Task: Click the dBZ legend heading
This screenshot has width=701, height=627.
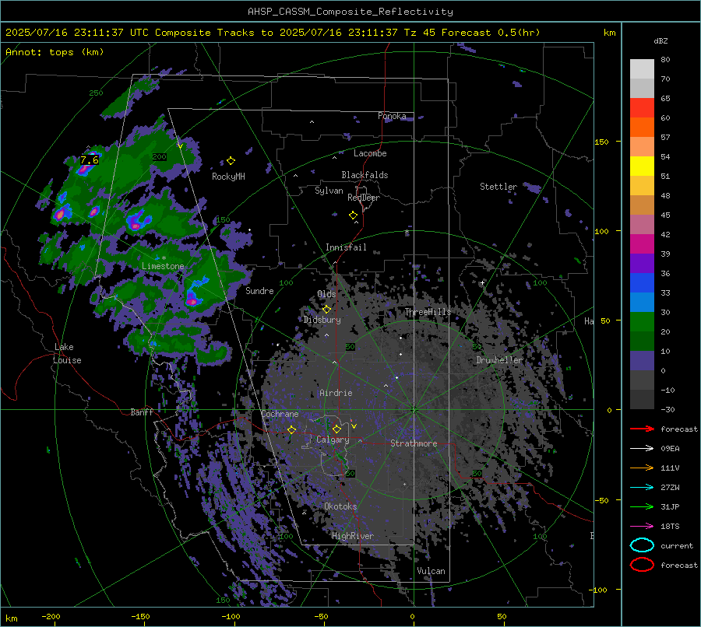Action: click(660, 41)
